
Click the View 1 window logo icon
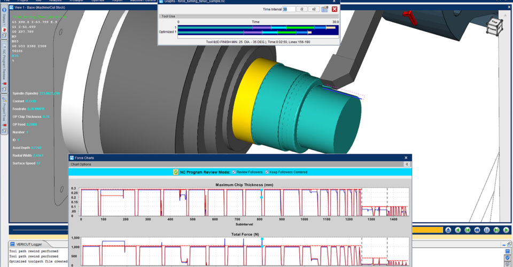coord(11,7)
